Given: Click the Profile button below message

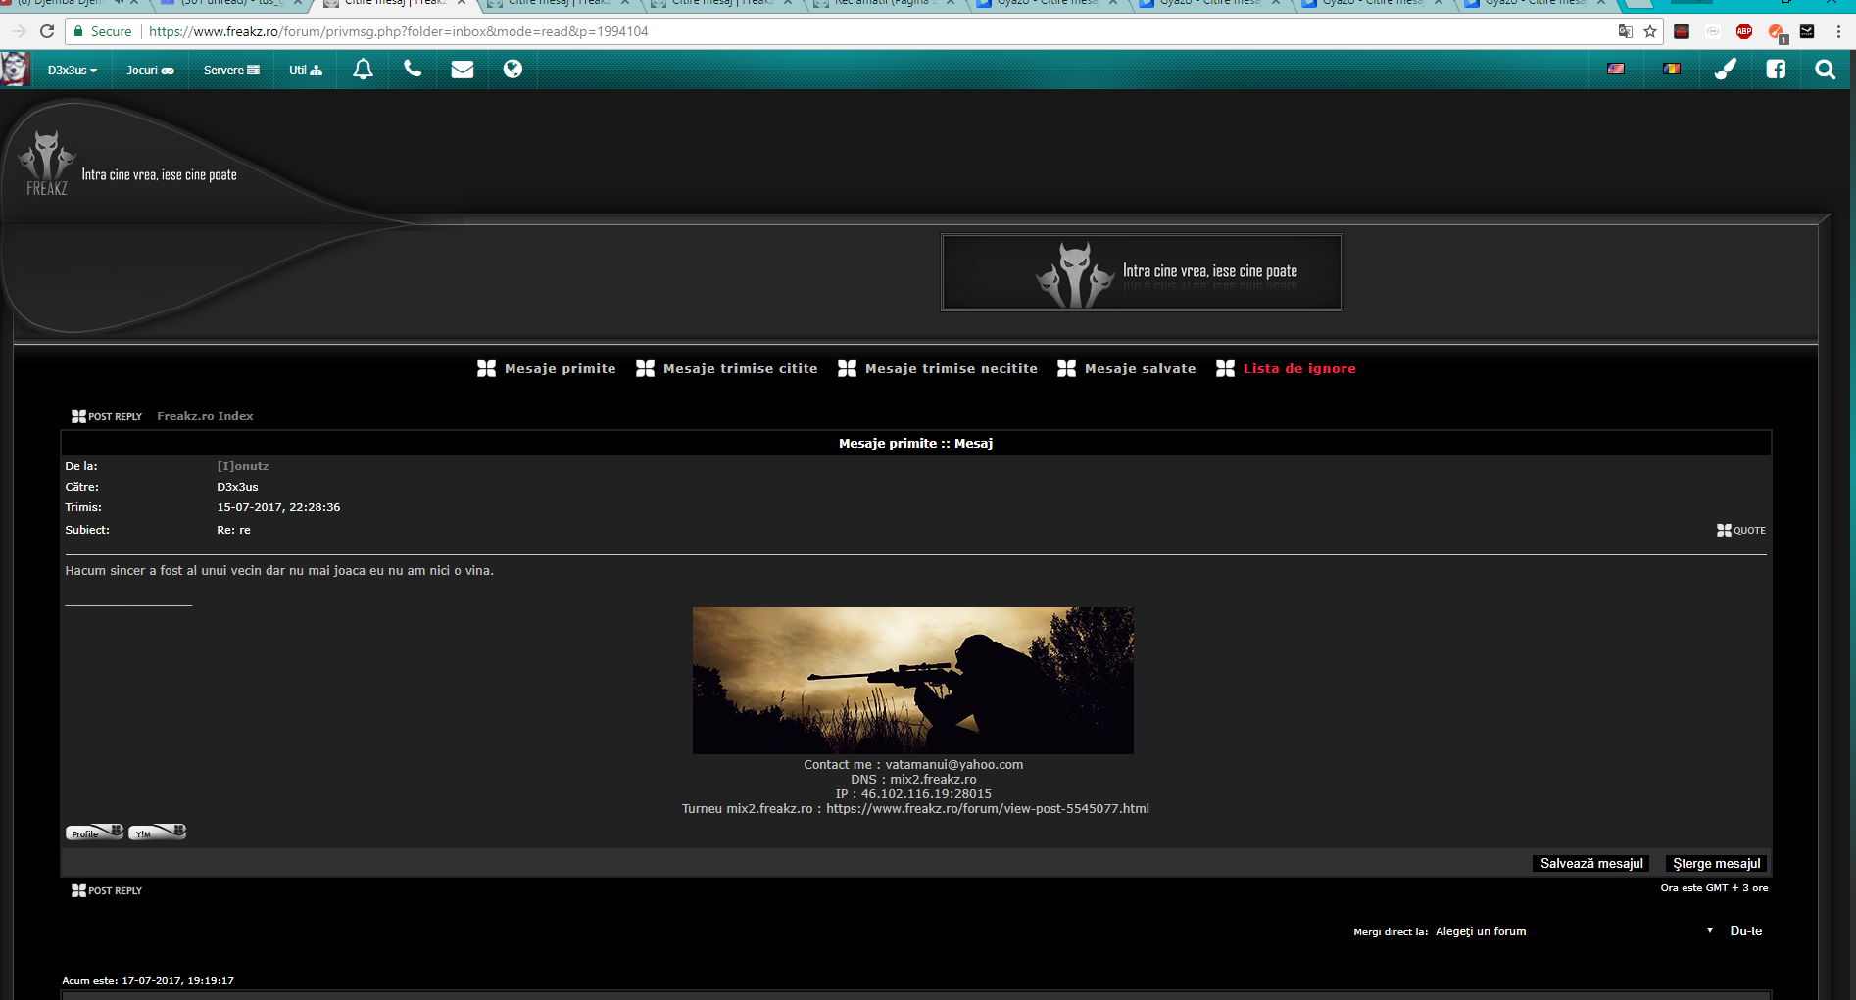Looking at the screenshot, I should pyautogui.click(x=94, y=833).
